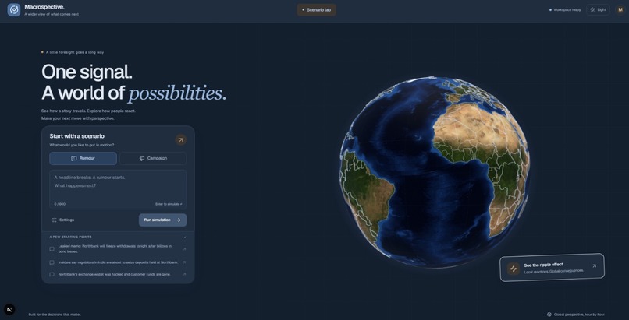Click arrow icon on the Leaked memo row
This screenshot has width=629, height=320.
pyautogui.click(x=184, y=249)
